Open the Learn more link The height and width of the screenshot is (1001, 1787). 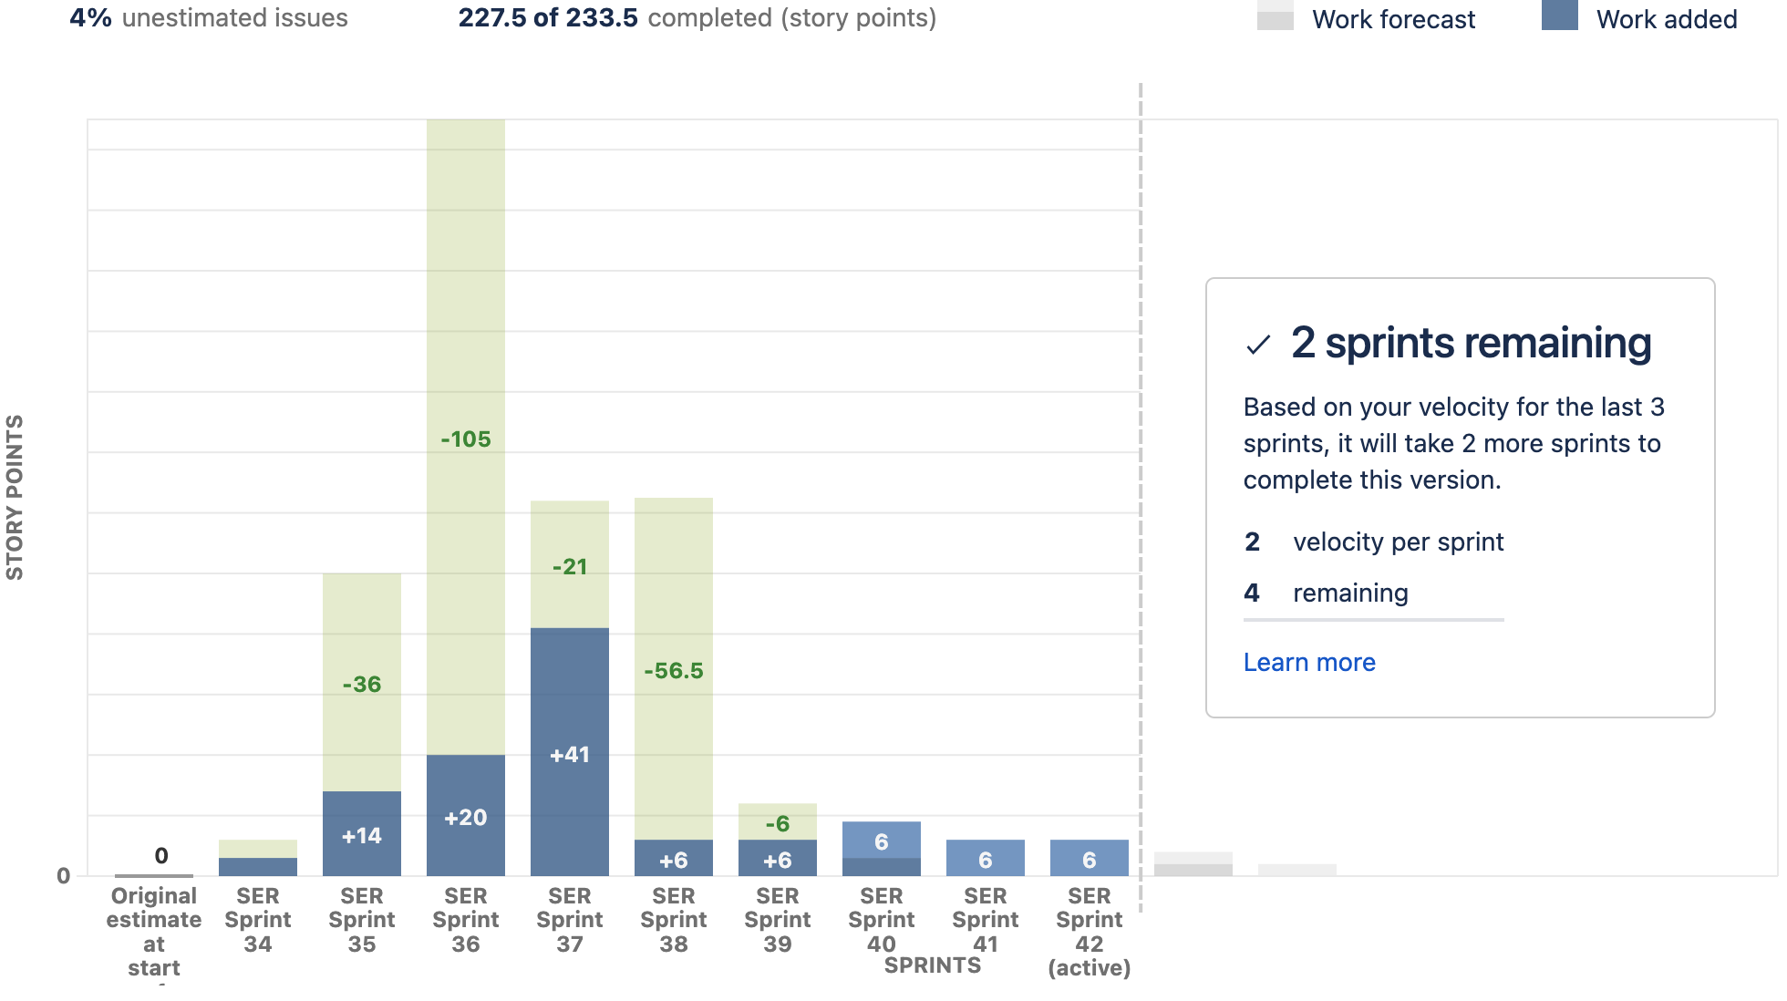1309,662
